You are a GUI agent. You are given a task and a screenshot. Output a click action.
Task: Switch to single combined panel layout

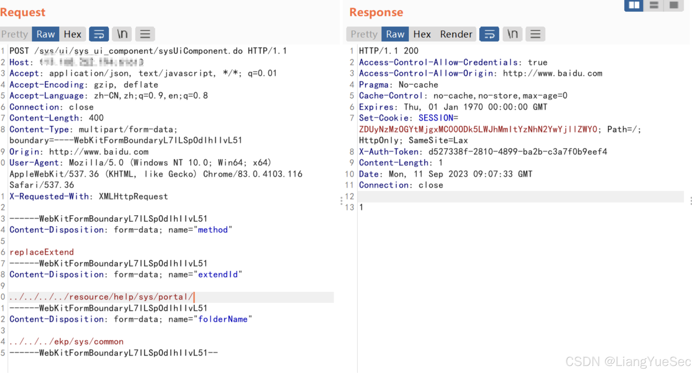[674, 5]
